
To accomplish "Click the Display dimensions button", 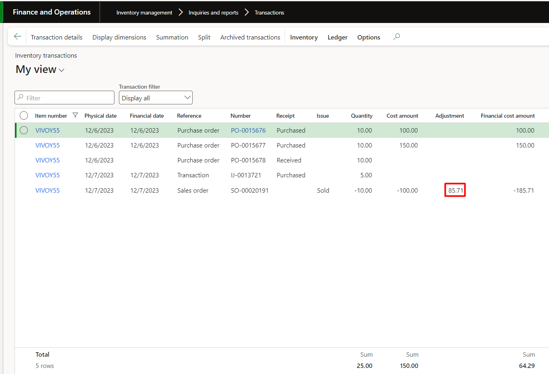I will tap(119, 37).
